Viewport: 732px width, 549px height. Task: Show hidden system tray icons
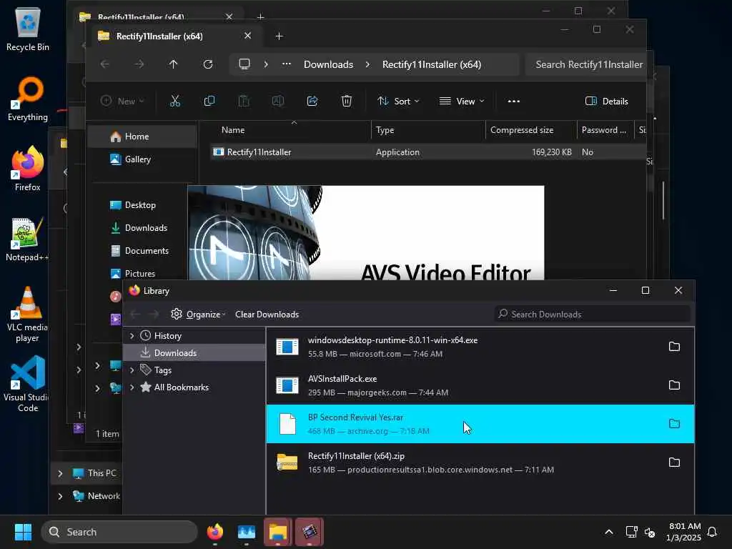click(x=609, y=532)
